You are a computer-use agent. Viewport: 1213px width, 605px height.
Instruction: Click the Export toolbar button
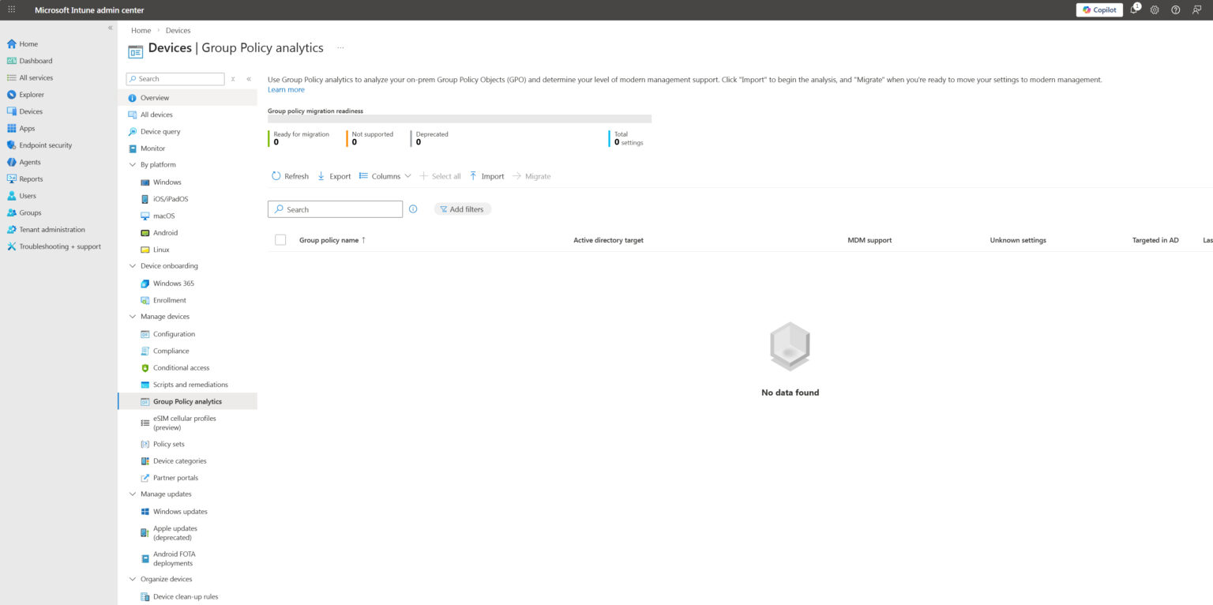334,176
